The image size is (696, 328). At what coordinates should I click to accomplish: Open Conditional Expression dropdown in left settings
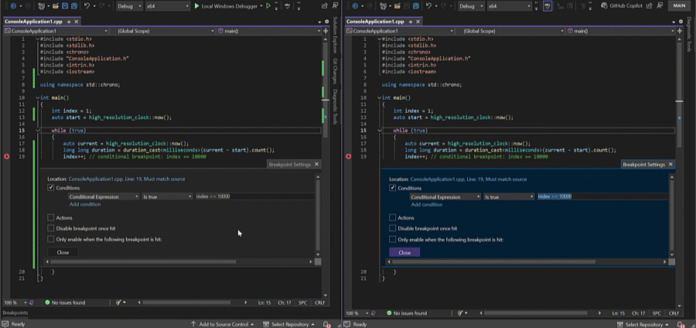(x=104, y=196)
